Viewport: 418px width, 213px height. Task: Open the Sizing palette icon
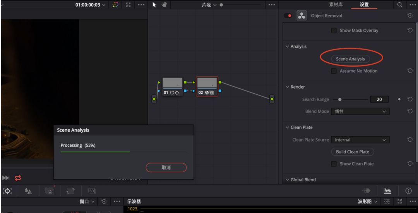70,191
